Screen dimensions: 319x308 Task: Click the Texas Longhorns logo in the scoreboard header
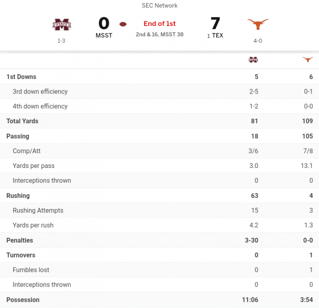258,25
